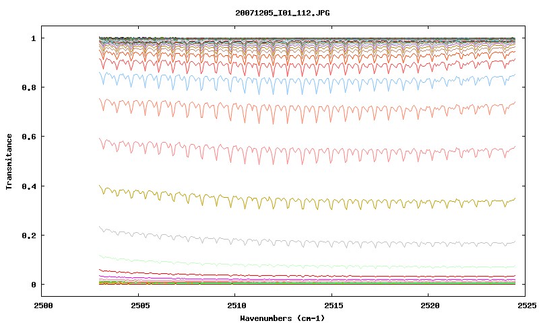Click the plot title 20071205_I01_112.JPG
Image resolution: width=539 pixels, height=323 pixels.
(282, 13)
